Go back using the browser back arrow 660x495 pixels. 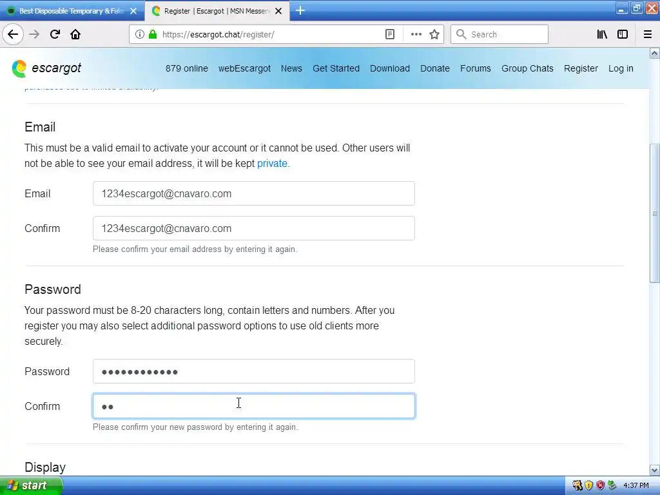point(13,34)
